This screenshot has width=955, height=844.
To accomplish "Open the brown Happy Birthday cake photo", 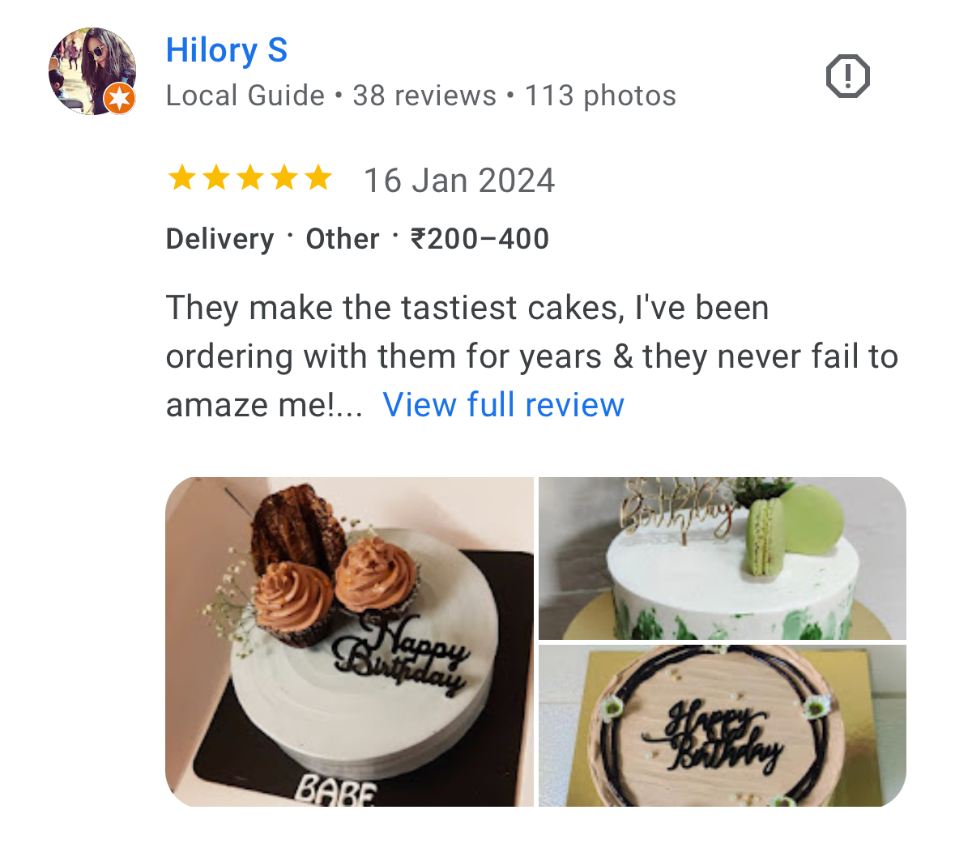I will click(x=722, y=726).
